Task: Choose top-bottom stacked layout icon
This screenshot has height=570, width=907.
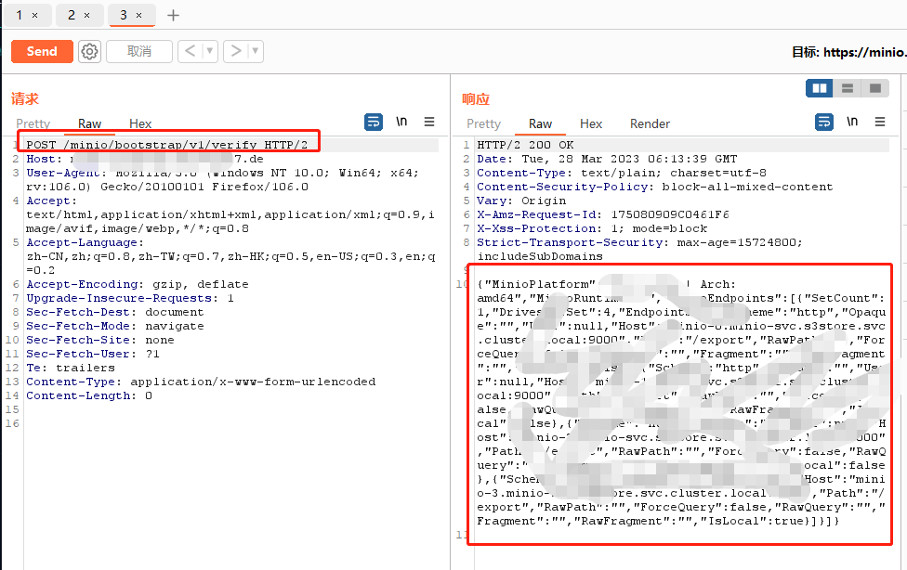Action: click(x=848, y=88)
